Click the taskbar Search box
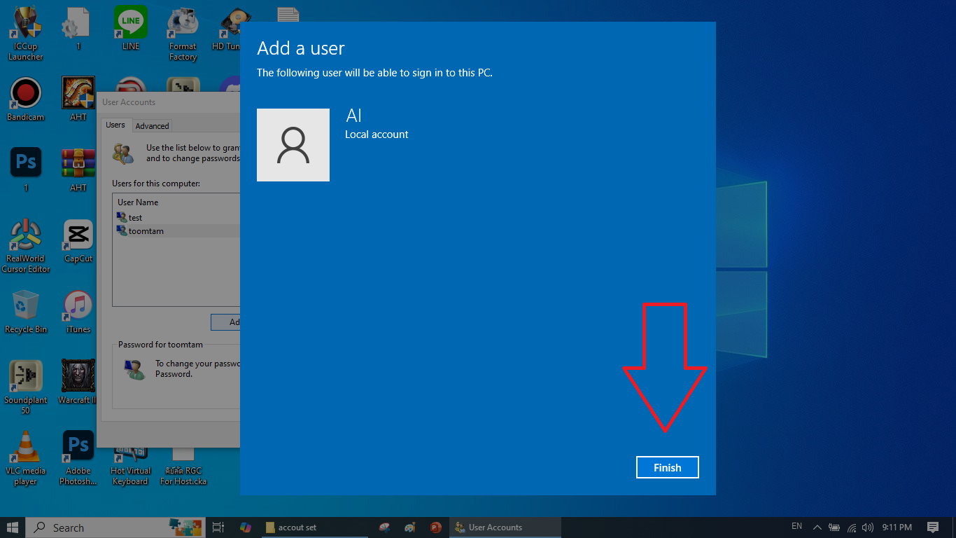The image size is (956, 538). pos(115,527)
